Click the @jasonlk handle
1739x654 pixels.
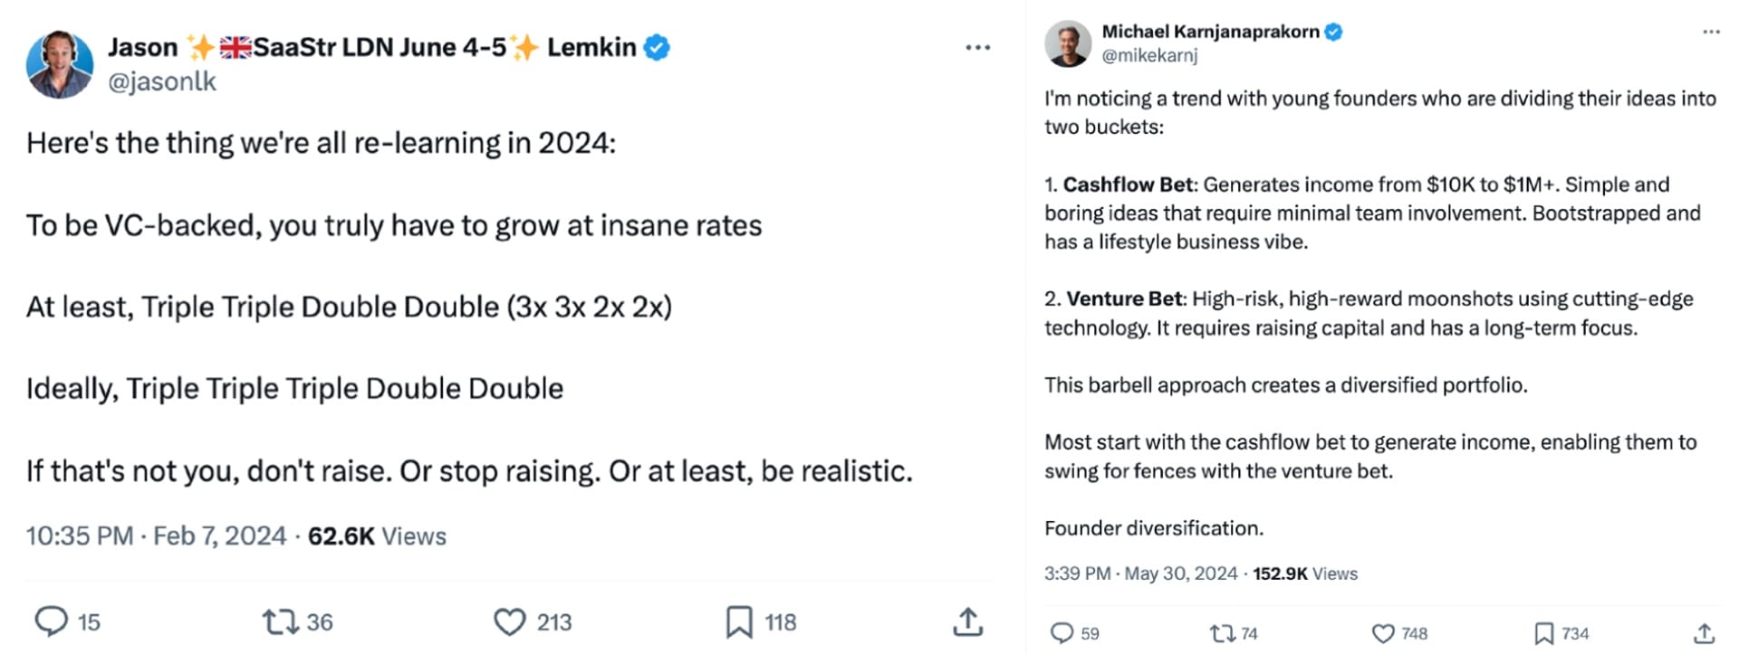(162, 82)
